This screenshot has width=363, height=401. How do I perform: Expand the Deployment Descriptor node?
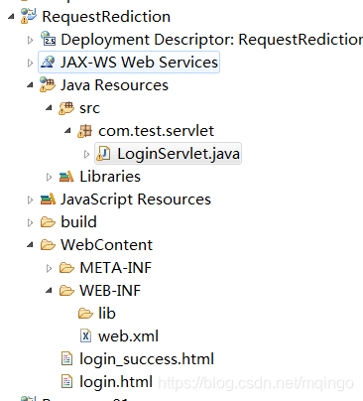point(30,40)
